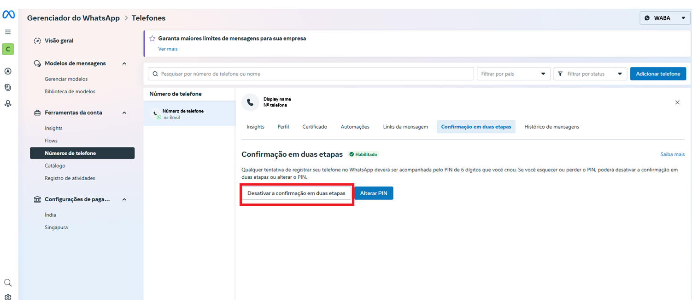Select Gerenciar modelos in the sidebar
The height and width of the screenshot is (300, 692).
click(x=66, y=79)
